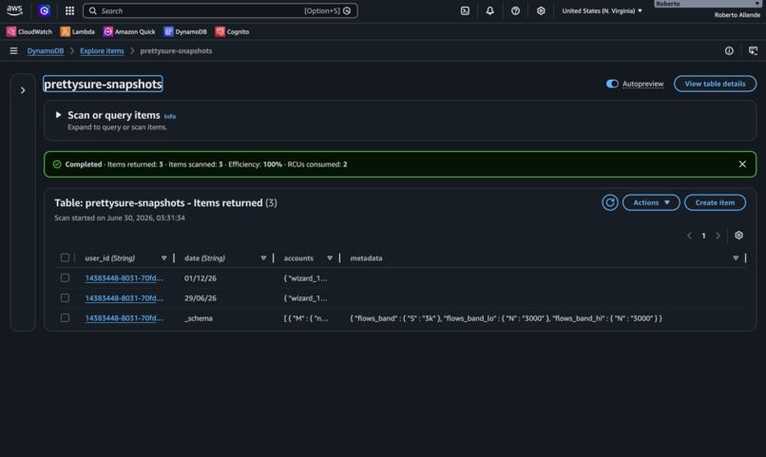Screen dimensions: 766x457
Task: Check the row dated 01/12/26
Action: [x=65, y=277]
